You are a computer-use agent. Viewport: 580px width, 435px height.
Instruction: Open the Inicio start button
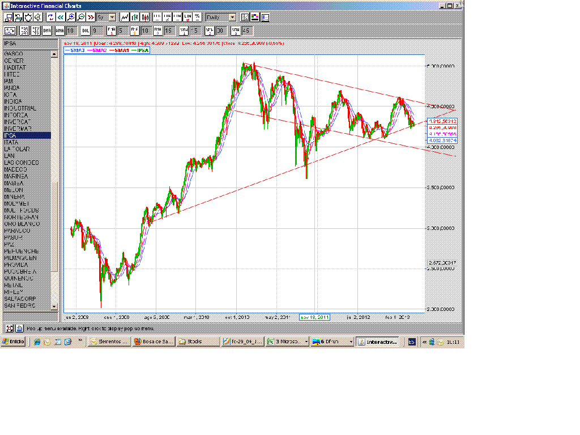[14, 342]
